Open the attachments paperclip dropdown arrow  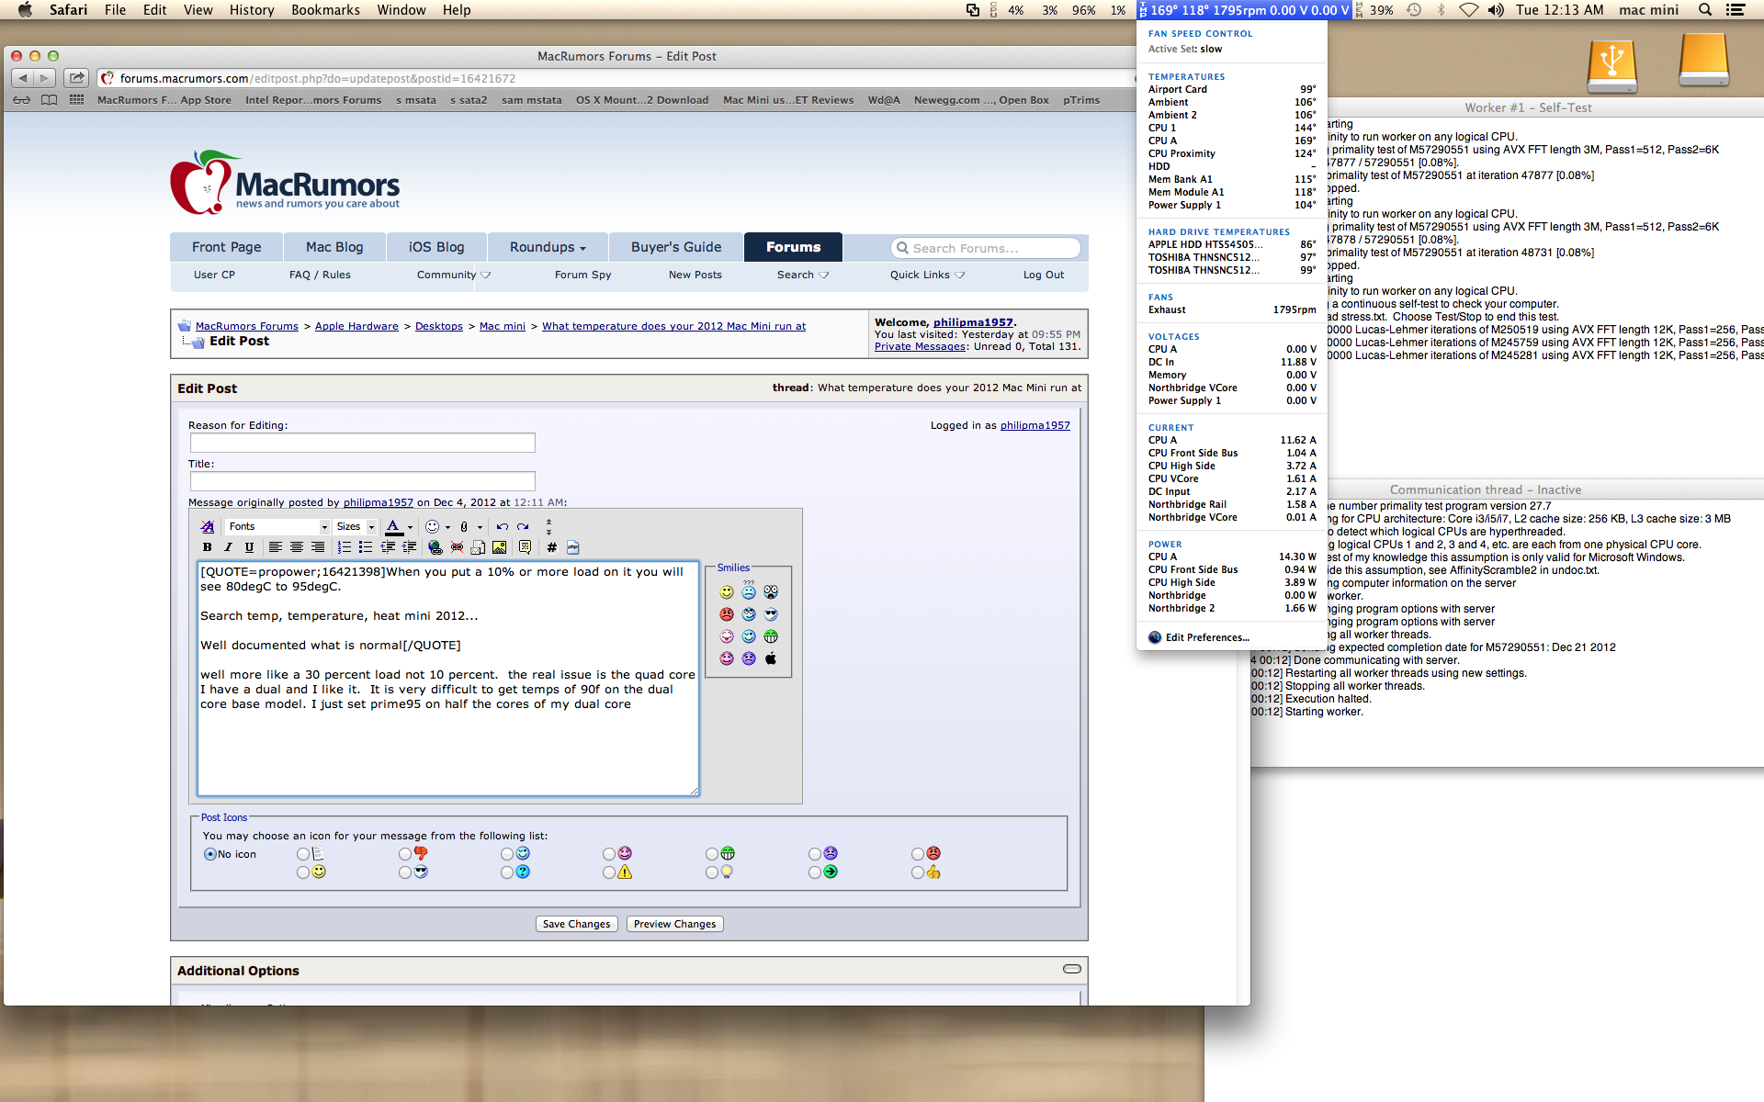point(480,527)
